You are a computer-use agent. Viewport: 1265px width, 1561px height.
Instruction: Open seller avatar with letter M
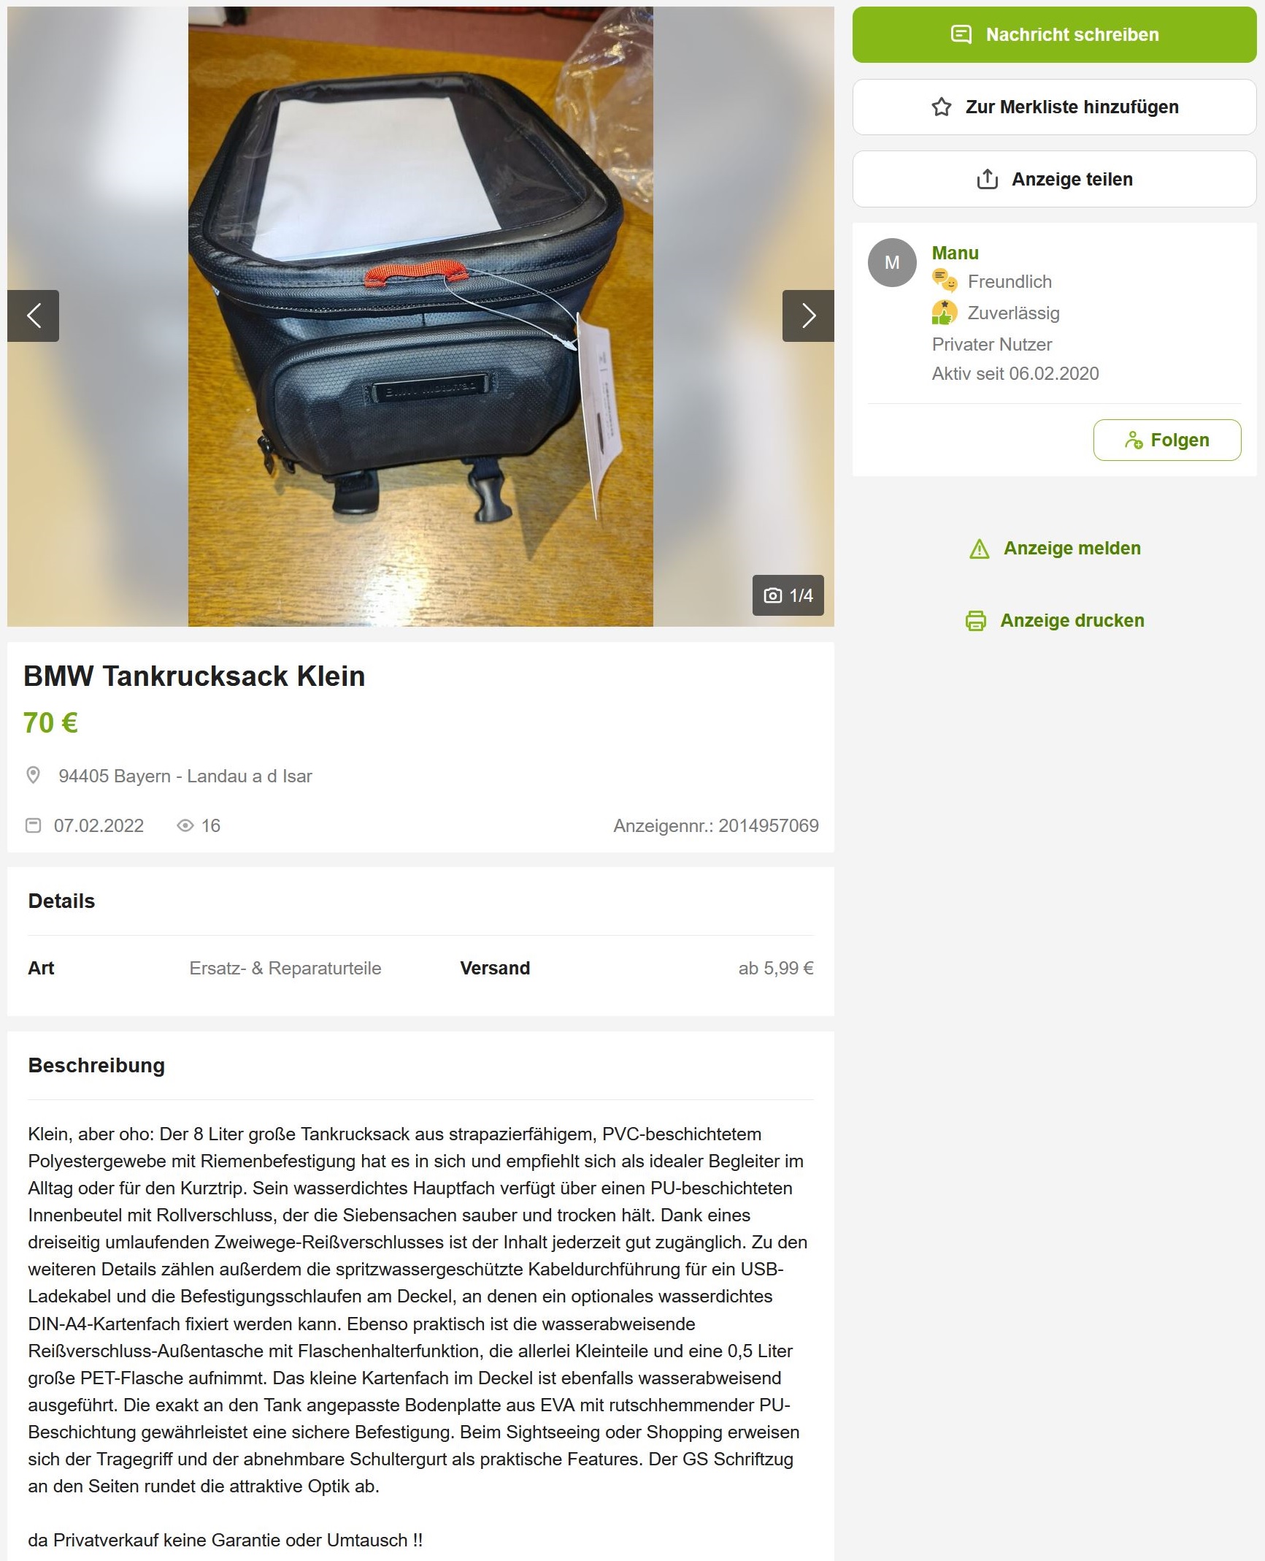click(892, 262)
